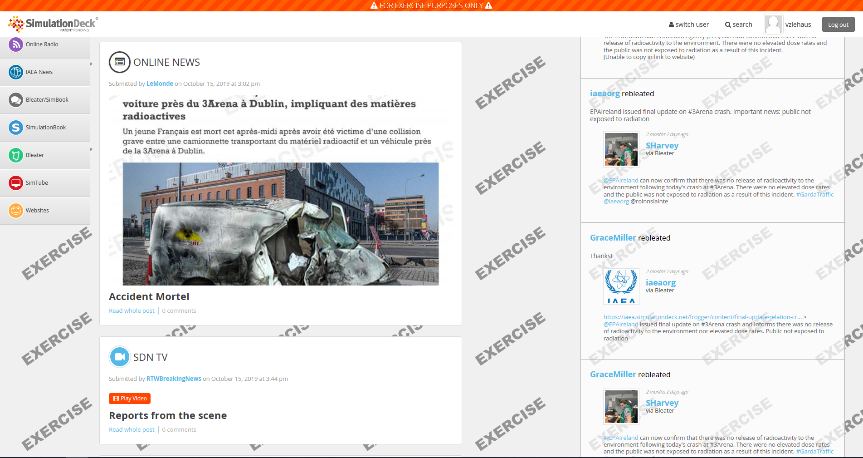This screenshot has height=458, width=863.
Task: Expand the Bleater submenu arrow
Action: (x=91, y=149)
